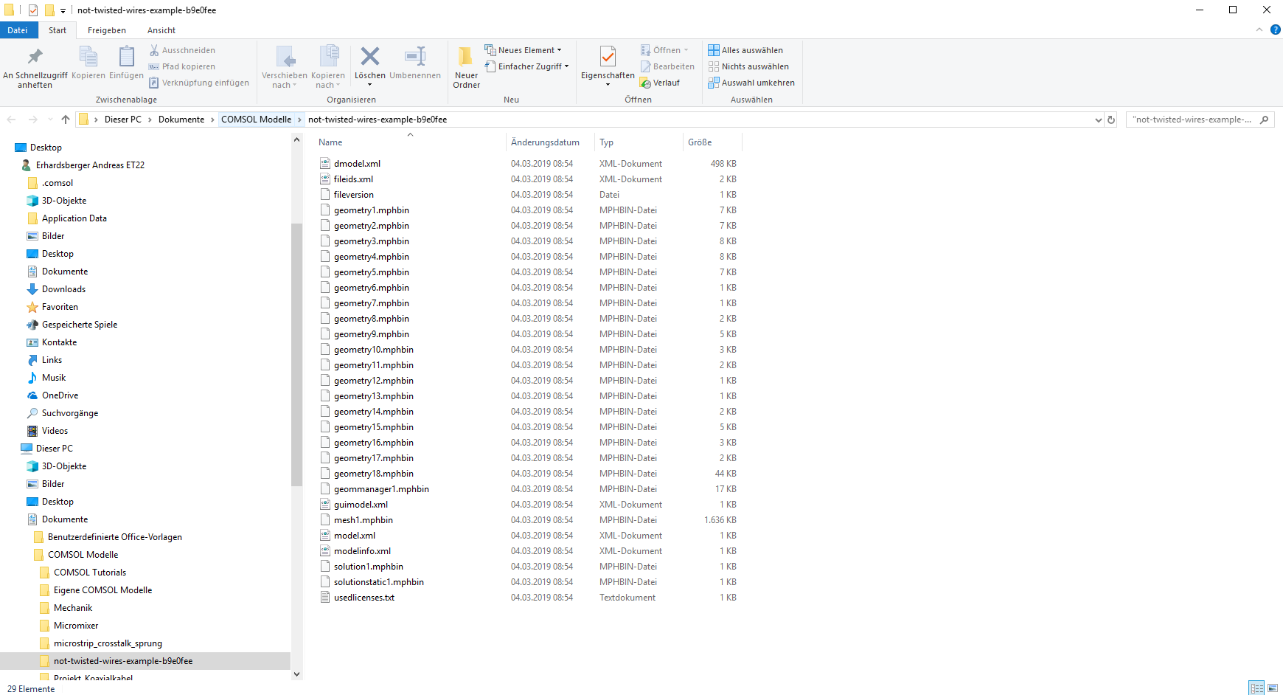Open the Eigenschaften properties icon
Viewport: 1283px width, 695px height.
[x=608, y=57]
